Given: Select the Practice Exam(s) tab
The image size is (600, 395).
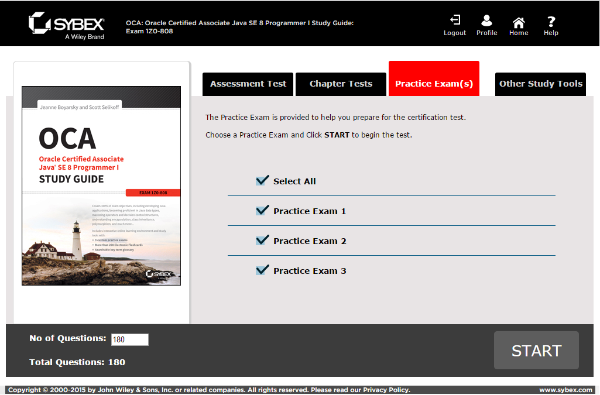Looking at the screenshot, I should click(434, 79).
